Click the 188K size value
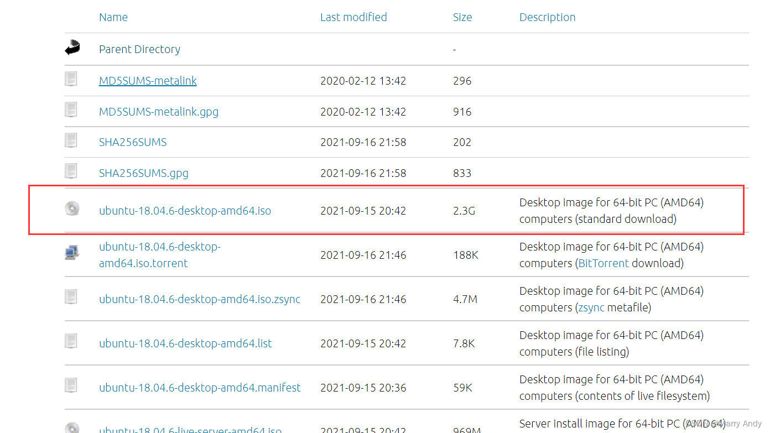Viewport: 770px width, 433px height. 466,255
